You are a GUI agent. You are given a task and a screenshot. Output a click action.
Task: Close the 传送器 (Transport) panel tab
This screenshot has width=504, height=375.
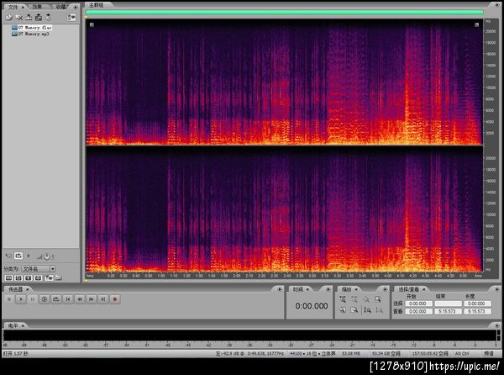[28, 289]
